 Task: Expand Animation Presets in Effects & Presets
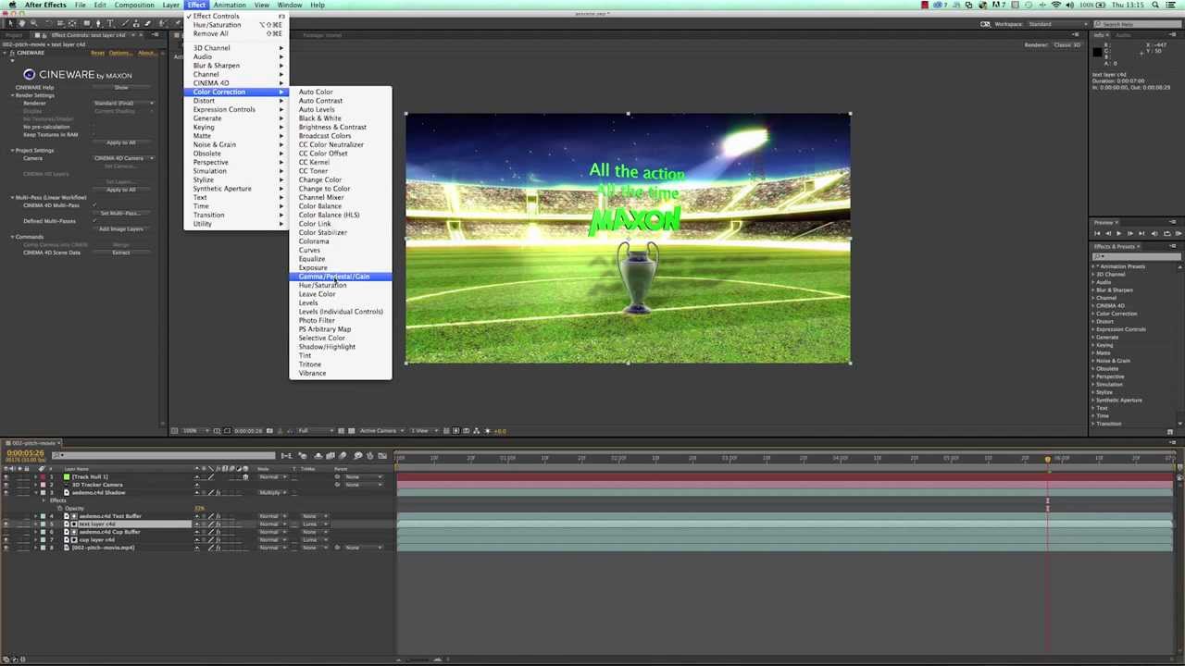[x=1093, y=266]
